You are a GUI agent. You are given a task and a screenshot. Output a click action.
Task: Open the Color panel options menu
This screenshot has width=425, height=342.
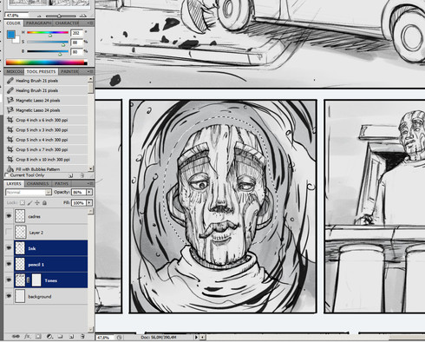(x=90, y=23)
